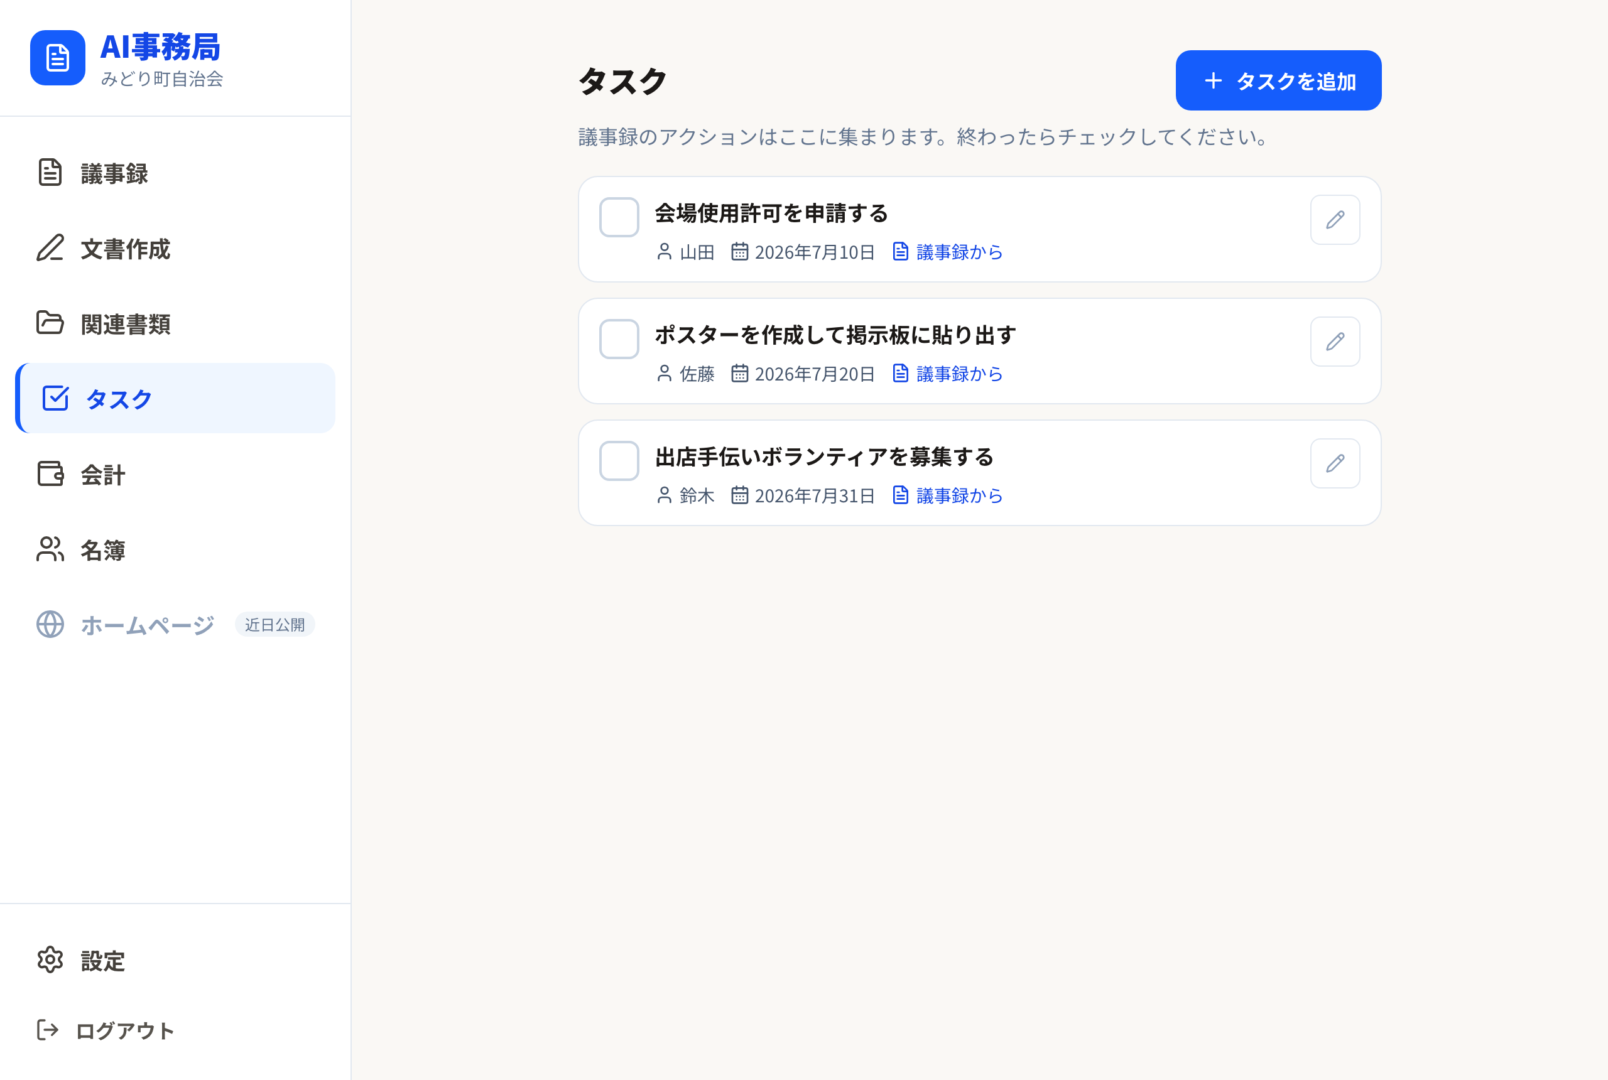Click the AI事務局 title text
The width and height of the screenshot is (1608, 1080).
[x=161, y=47]
